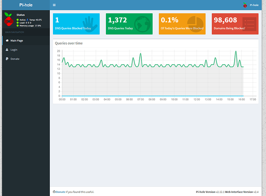The image size is (266, 196).
Task: Click the GitHub icon in the footer
Action: point(54,192)
